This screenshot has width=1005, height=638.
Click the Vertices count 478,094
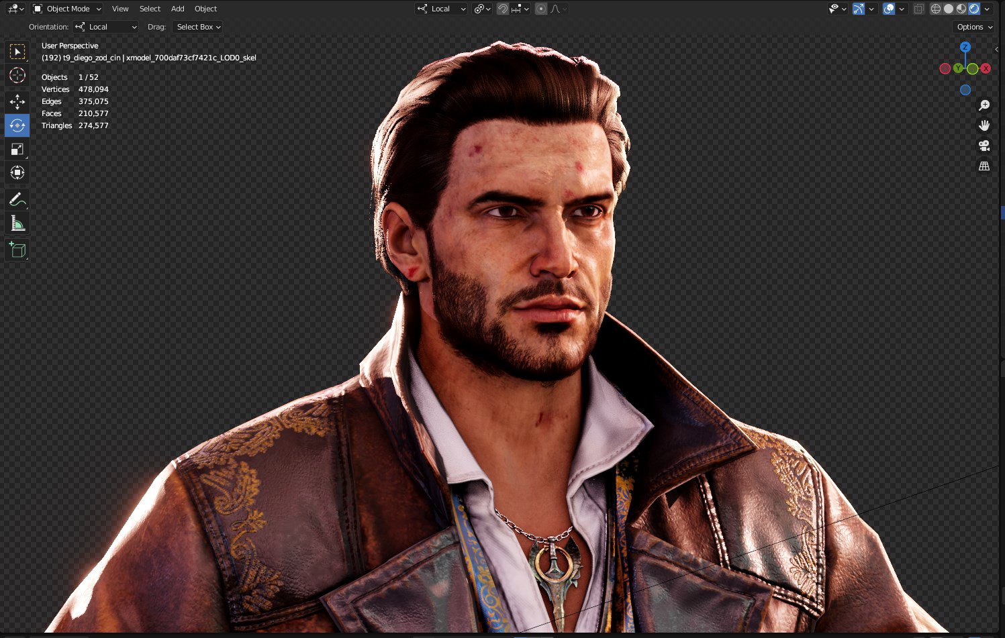click(x=93, y=89)
